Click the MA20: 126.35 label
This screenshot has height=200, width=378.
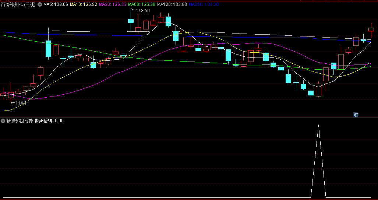(113, 4)
